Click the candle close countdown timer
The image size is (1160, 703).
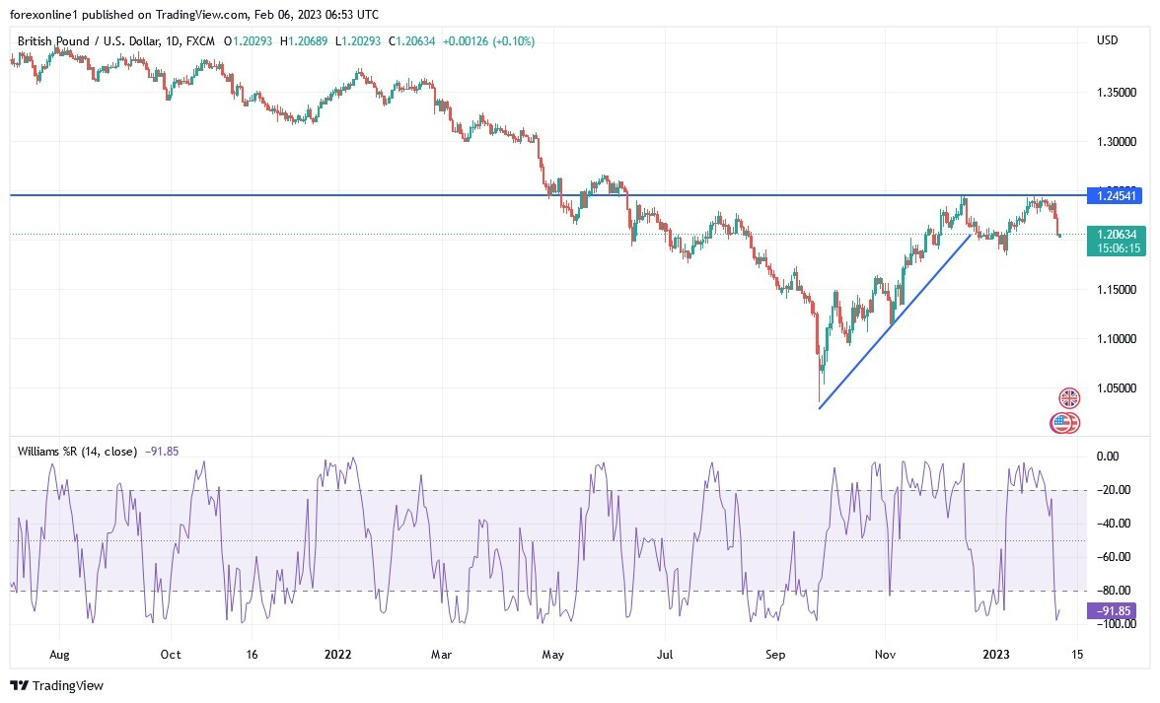[1119, 249]
